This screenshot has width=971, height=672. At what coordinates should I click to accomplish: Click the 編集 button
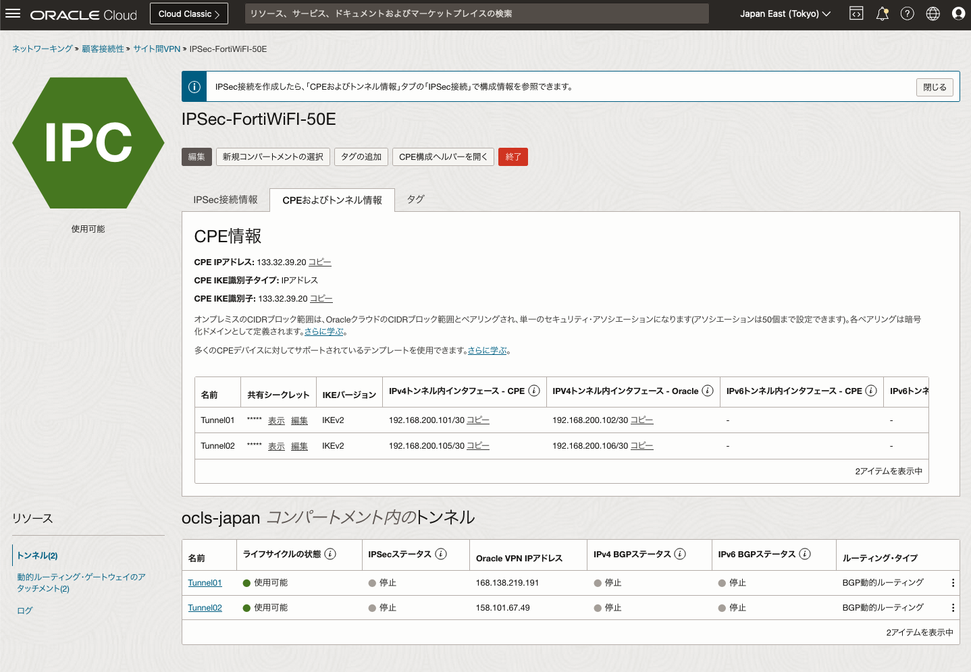tap(196, 157)
